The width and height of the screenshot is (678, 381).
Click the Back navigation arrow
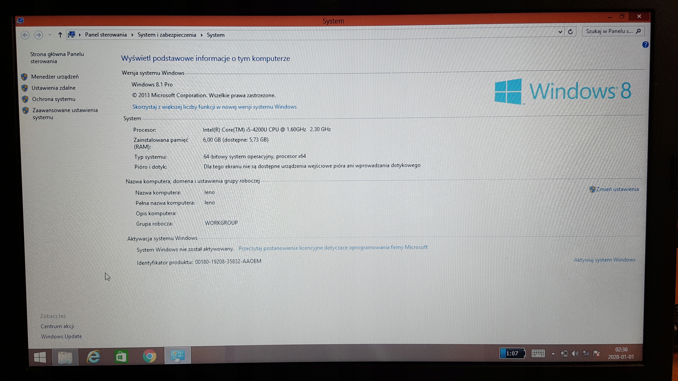pos(25,35)
